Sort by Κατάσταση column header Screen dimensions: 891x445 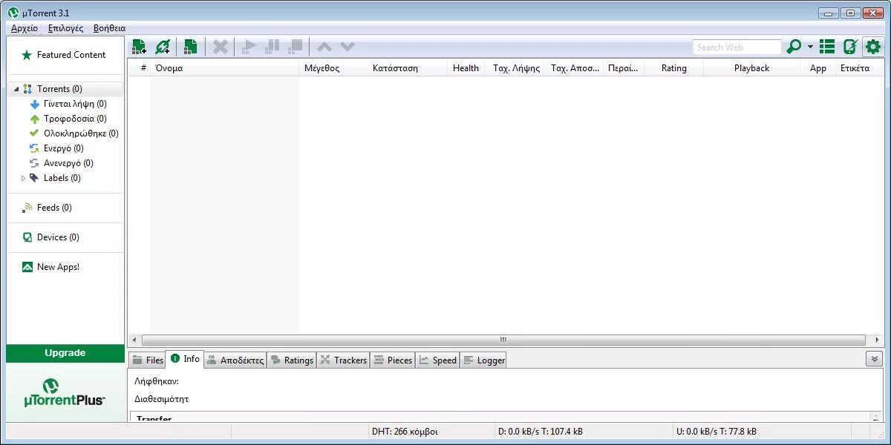395,67
